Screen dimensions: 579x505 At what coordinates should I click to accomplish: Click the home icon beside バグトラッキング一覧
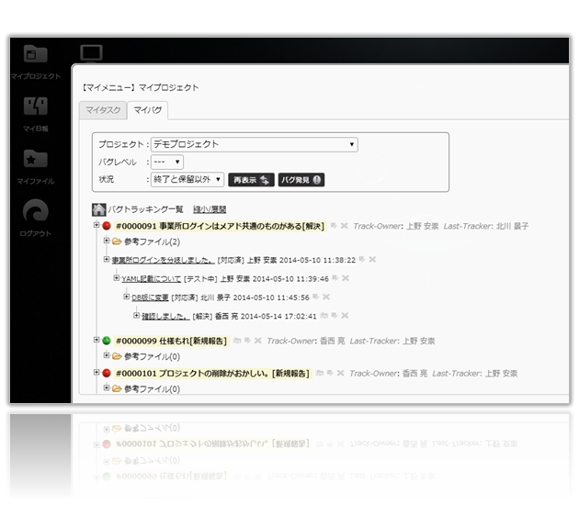98,209
